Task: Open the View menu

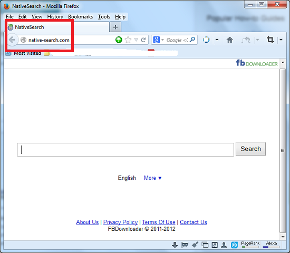Action: click(x=37, y=17)
